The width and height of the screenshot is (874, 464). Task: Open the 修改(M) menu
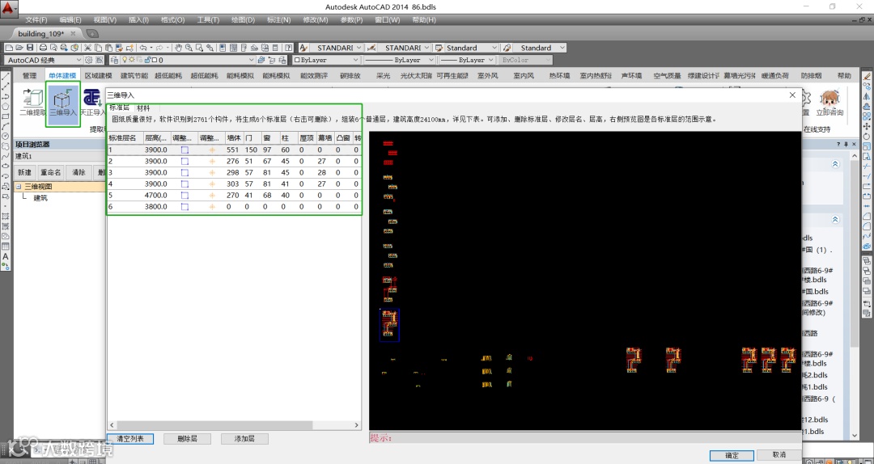click(x=316, y=20)
